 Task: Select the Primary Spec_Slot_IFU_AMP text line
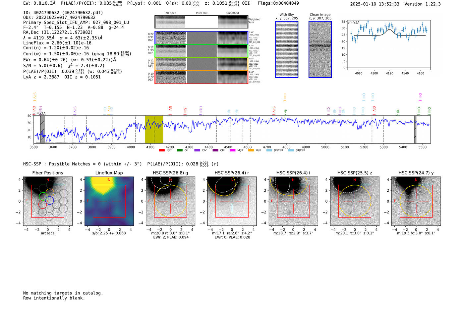76,23
